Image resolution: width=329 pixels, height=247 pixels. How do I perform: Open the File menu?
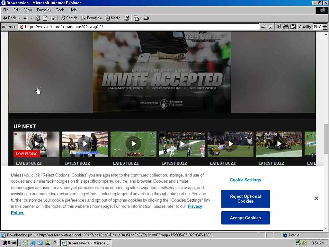pyautogui.click(x=6, y=10)
